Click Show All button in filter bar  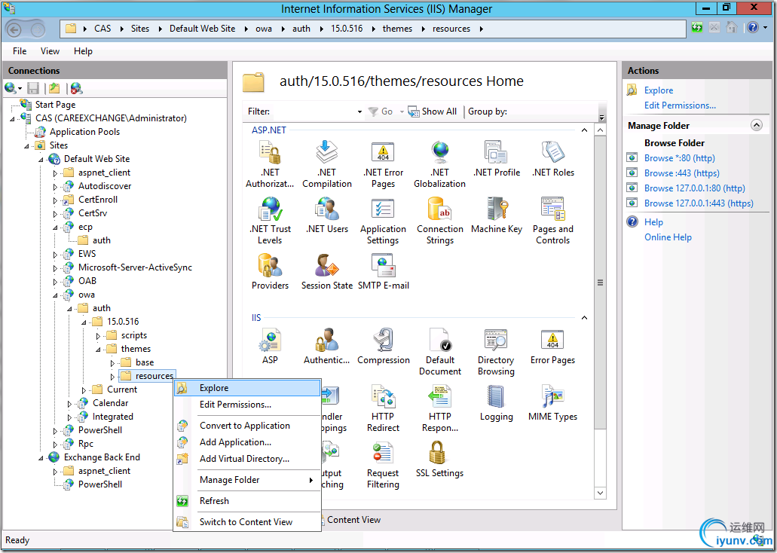coord(432,112)
